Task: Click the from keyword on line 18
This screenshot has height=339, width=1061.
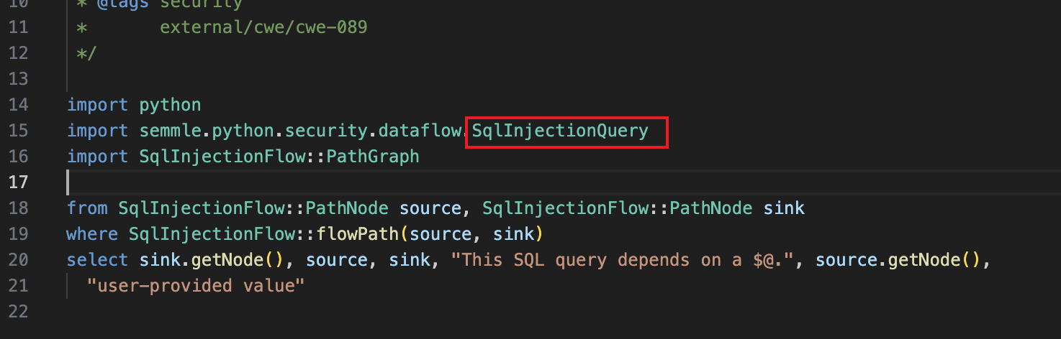Action: pyautogui.click(x=86, y=208)
